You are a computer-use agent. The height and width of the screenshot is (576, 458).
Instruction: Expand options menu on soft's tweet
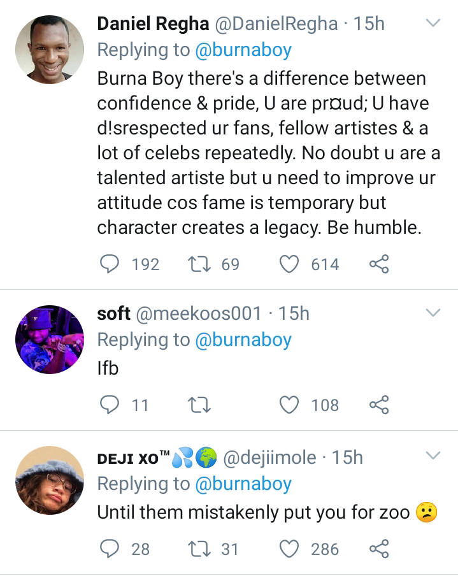(433, 313)
